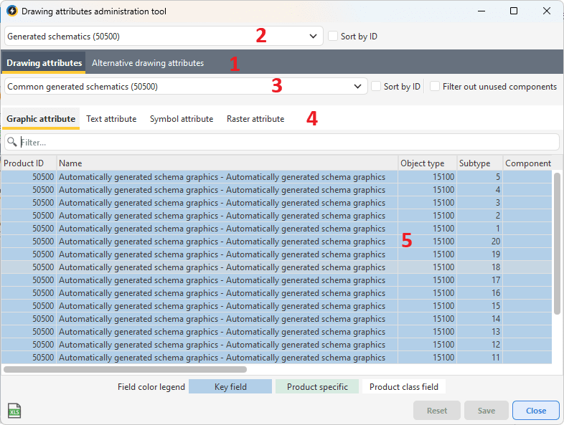Image resolution: width=564 pixels, height=425 pixels.
Task: Go to Raster attribute tab
Action: tap(255, 119)
